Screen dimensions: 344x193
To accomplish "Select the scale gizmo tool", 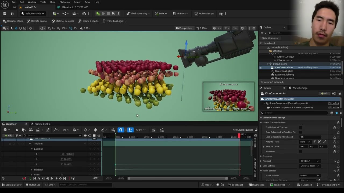I will [24, 28].
